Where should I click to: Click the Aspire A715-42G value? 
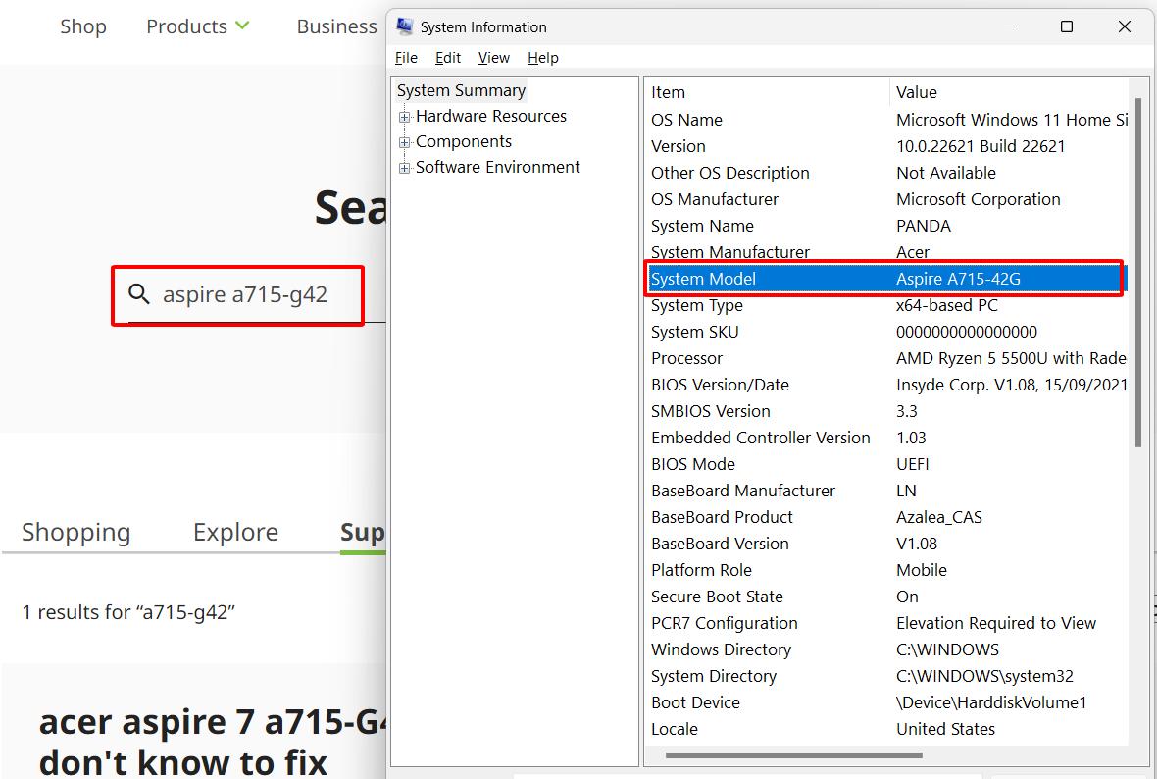coord(958,279)
